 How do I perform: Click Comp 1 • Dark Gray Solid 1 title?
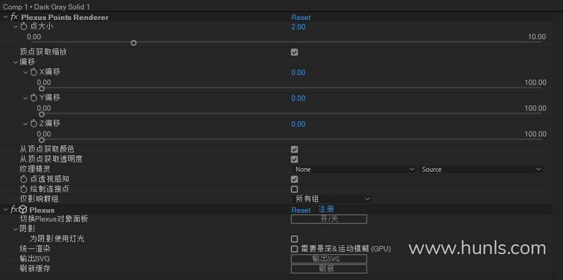47,6
